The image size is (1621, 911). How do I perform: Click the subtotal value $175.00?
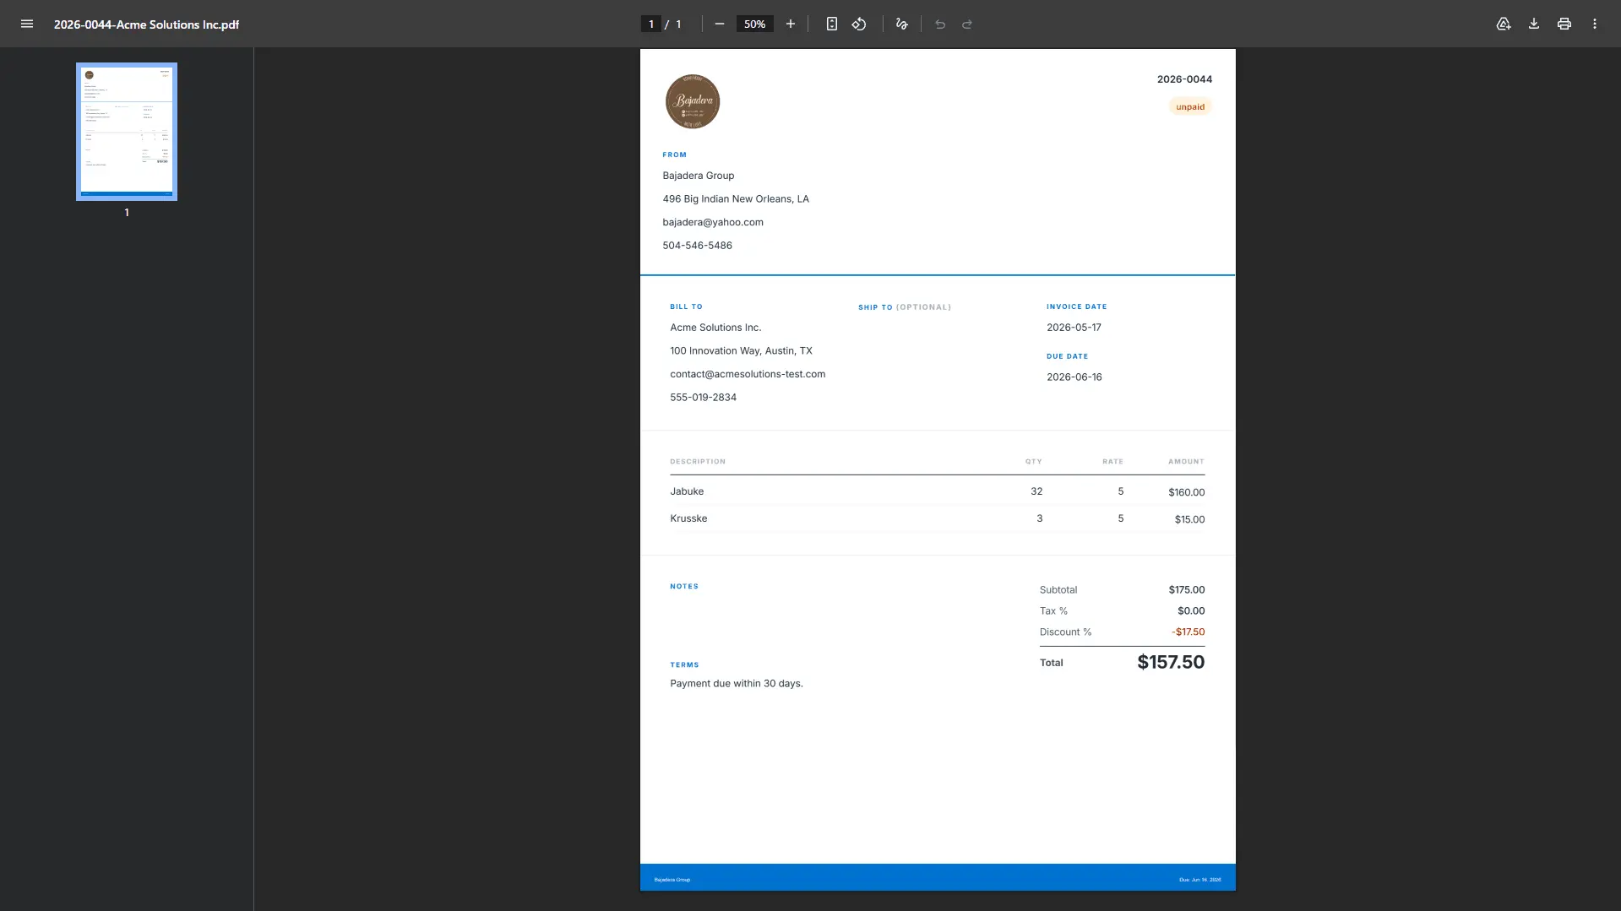1186,589
